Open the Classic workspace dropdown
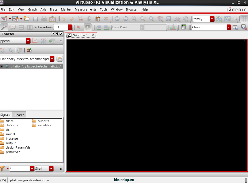This screenshot has width=248, height=183. coord(229,27)
